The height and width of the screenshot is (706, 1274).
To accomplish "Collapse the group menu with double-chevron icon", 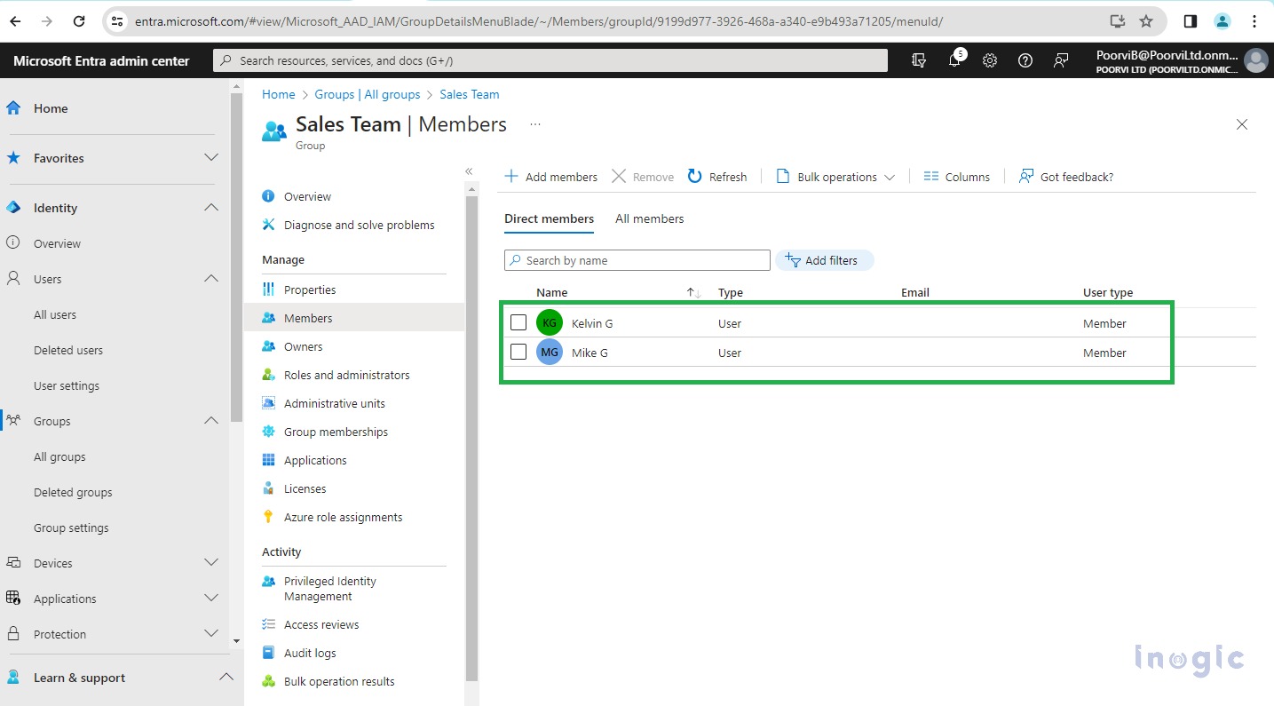I will pyautogui.click(x=469, y=171).
